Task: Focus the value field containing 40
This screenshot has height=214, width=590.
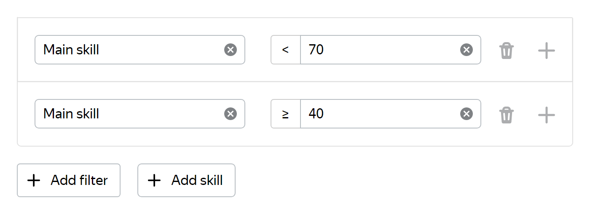Action: (391, 114)
